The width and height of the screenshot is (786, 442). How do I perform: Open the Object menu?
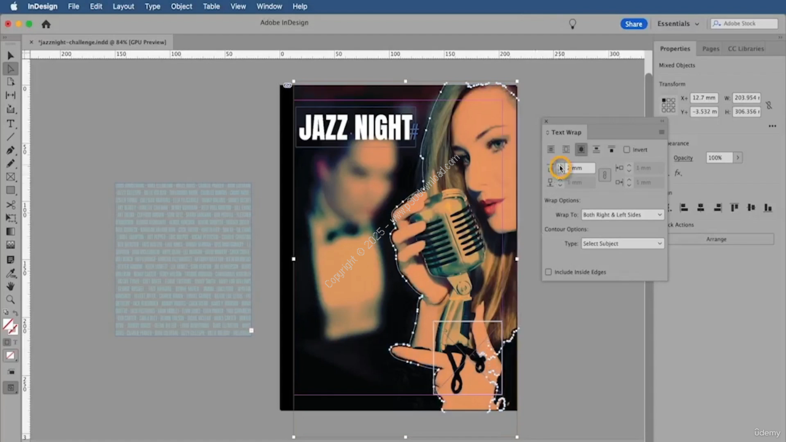pyautogui.click(x=181, y=6)
